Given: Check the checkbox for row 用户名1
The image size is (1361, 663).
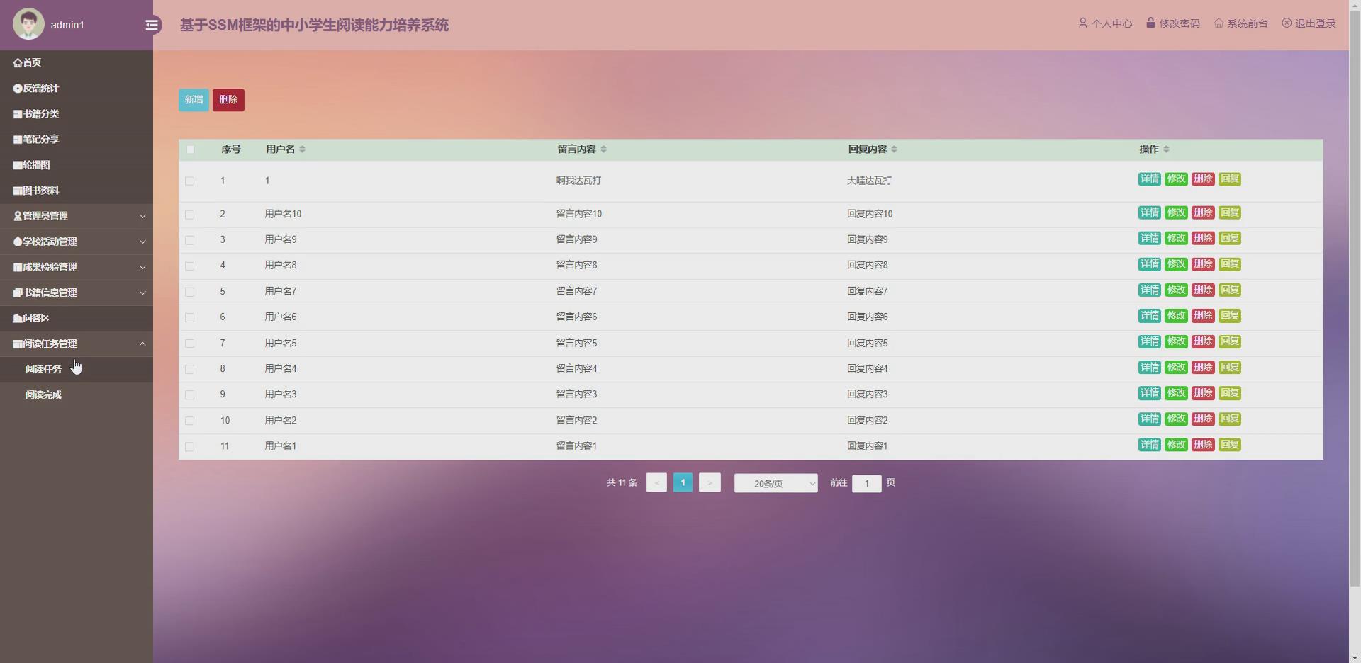Looking at the screenshot, I should tap(189, 447).
